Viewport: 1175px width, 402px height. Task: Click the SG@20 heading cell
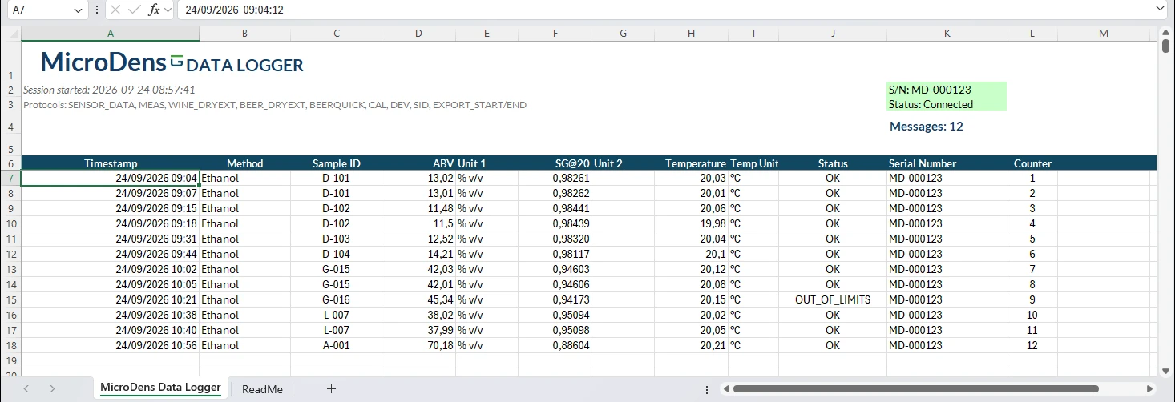555,163
